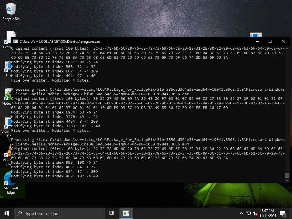The image size is (292, 219).
Task: Click line 'Modifying byte at index 667'
Action: click(54, 71)
